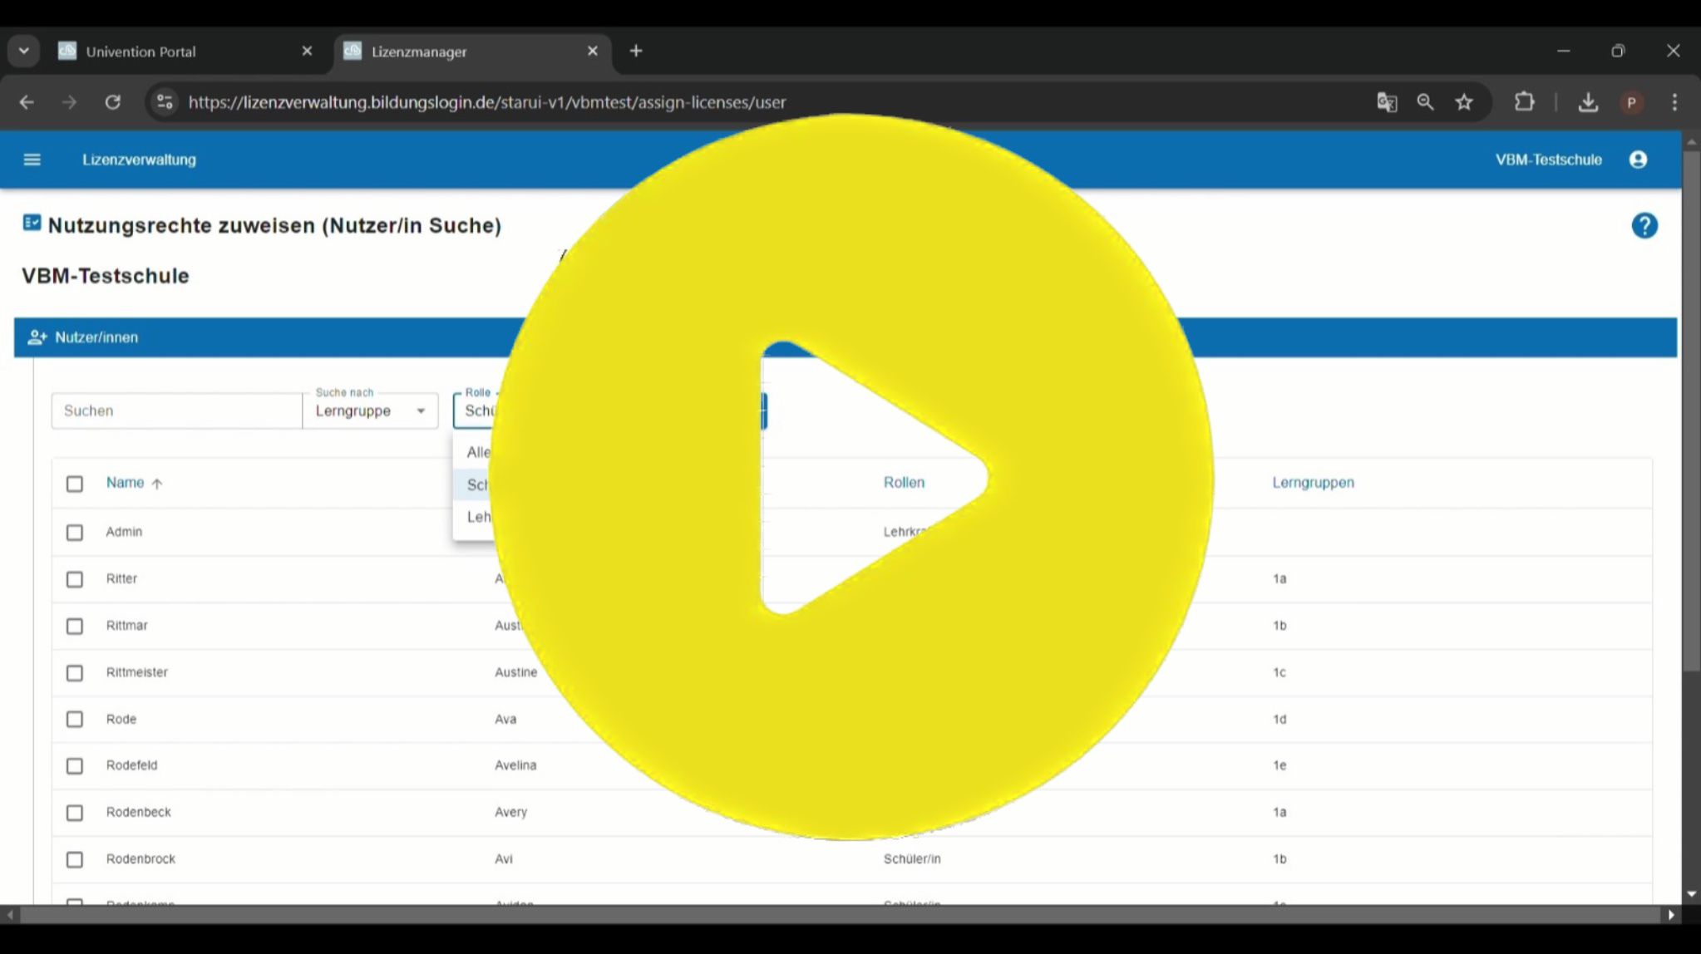1701x954 pixels.
Task: Click the browser translate page icon
Action: click(1386, 102)
